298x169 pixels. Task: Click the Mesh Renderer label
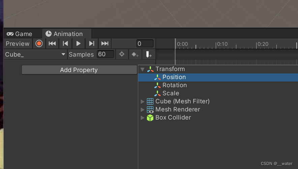click(178, 109)
